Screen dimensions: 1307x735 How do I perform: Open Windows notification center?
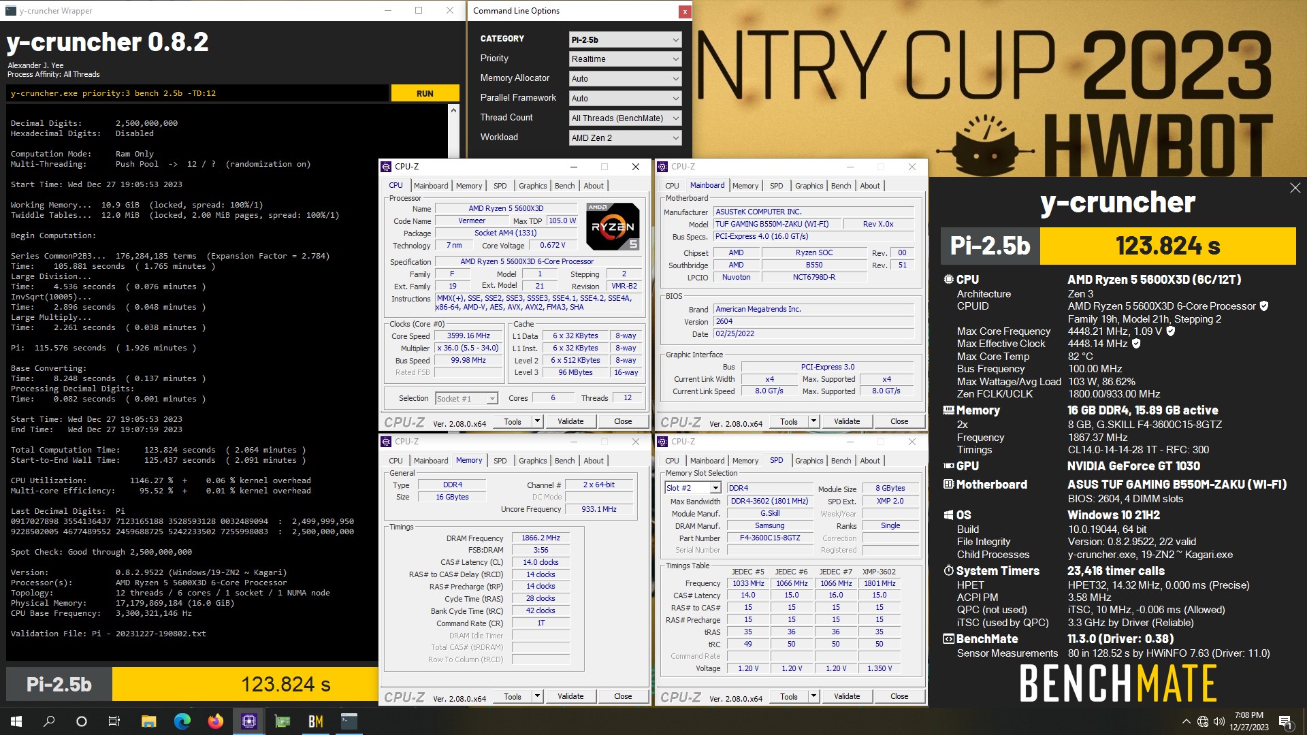click(1285, 721)
